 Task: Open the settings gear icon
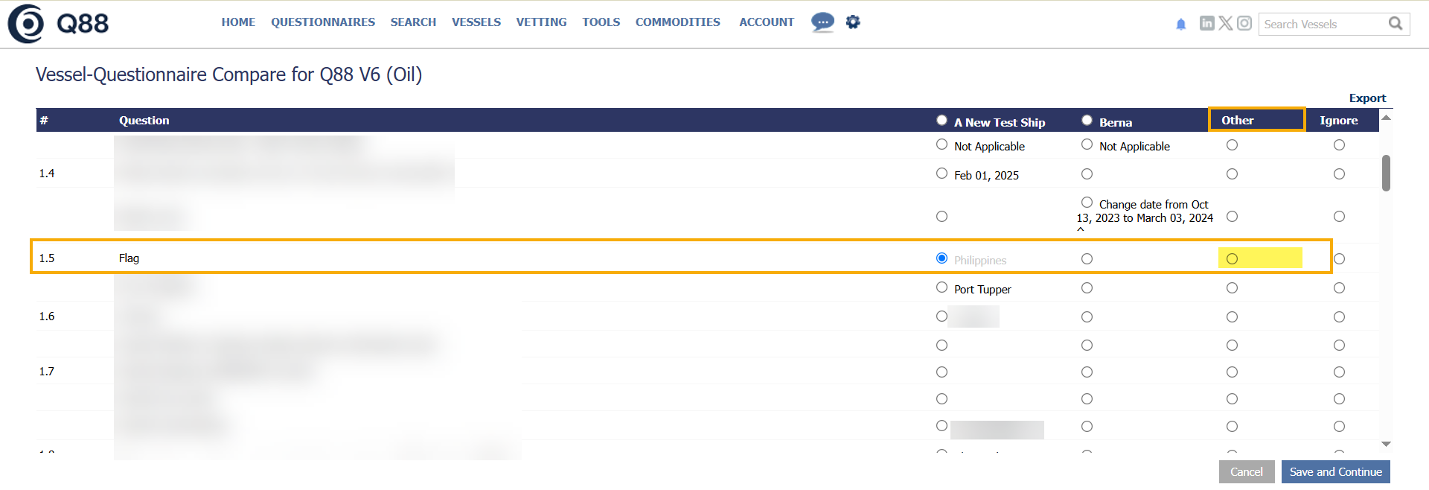853,22
